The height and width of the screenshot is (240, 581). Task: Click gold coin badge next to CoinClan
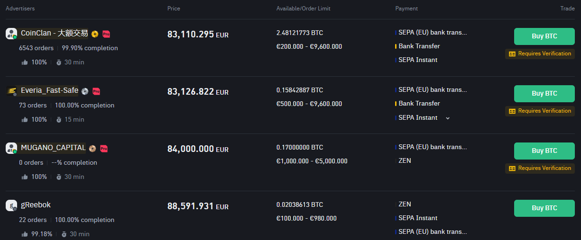pyautogui.click(x=95, y=34)
